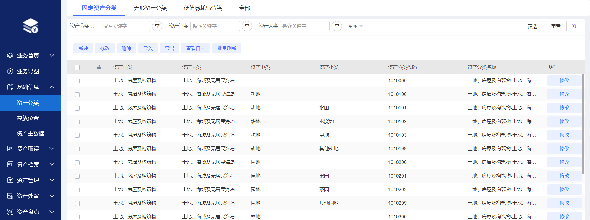Switch to the 无形资产分类 tab
Screen dimensions: 590x220
(150, 8)
